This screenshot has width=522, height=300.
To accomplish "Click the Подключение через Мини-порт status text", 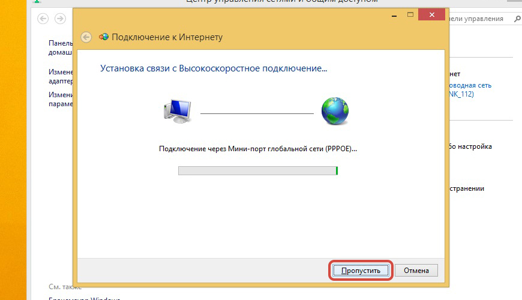I will tap(258, 149).
